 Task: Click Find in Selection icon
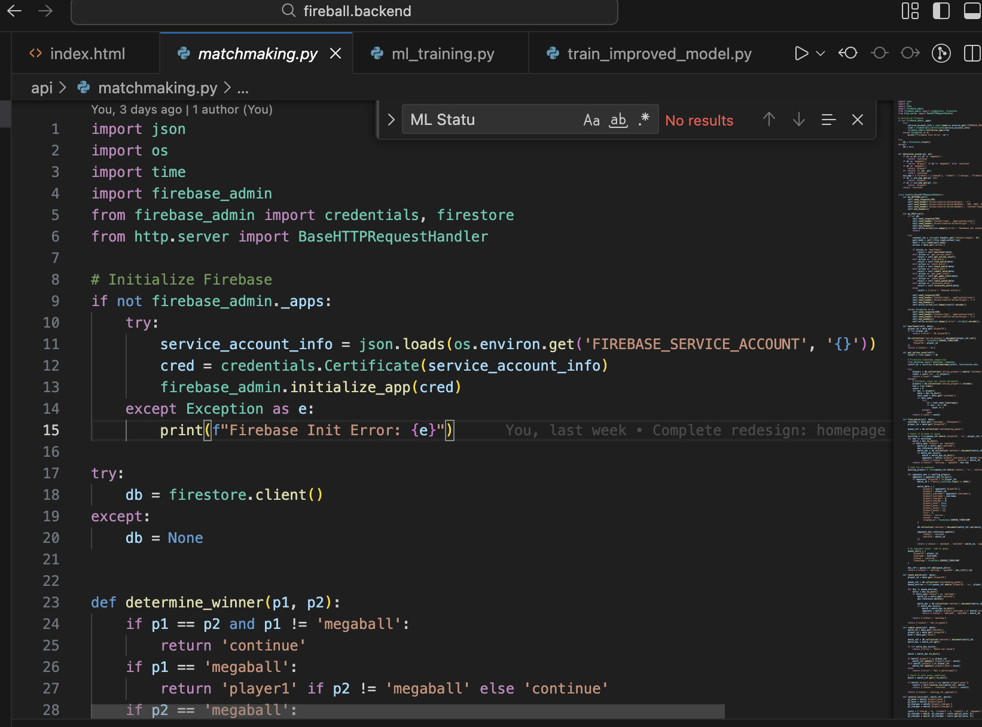click(828, 120)
